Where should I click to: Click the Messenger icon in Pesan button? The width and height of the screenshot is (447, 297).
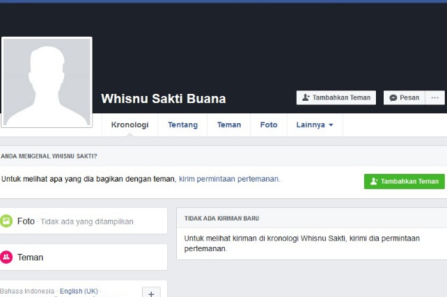point(393,98)
